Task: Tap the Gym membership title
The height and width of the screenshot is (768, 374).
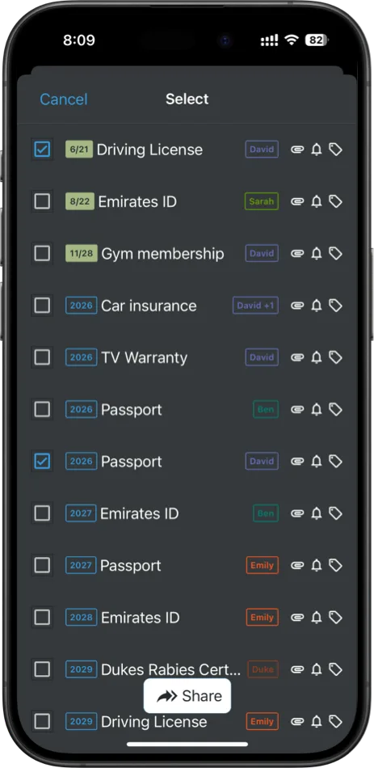Action: [162, 254]
